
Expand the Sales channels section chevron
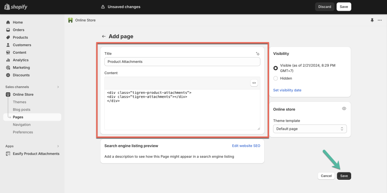[x=58, y=87]
